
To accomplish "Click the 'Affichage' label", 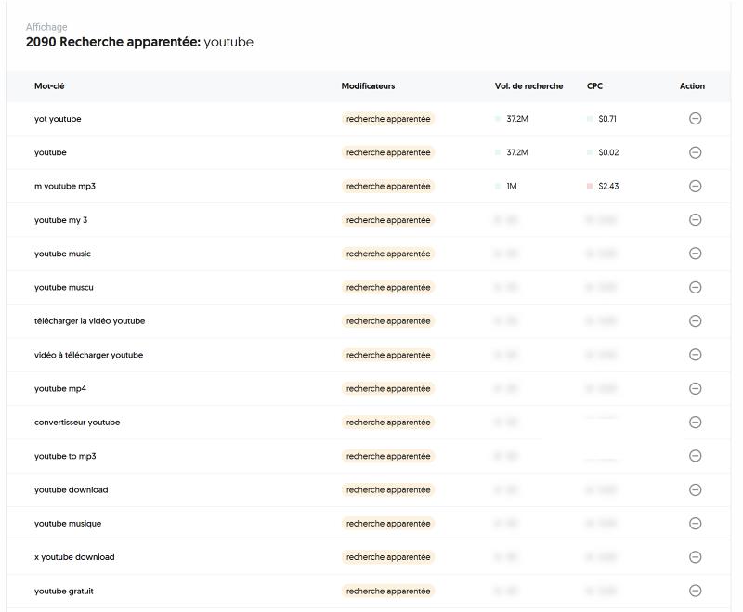I will point(46,27).
